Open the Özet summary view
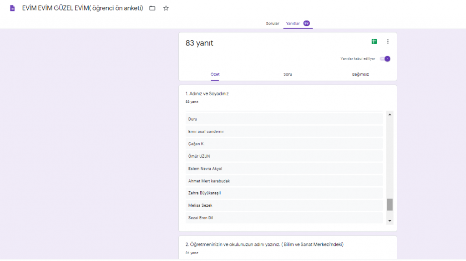This screenshot has height=261, width=466. (x=215, y=74)
